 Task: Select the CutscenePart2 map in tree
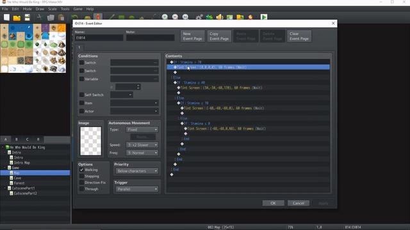[x=25, y=193]
